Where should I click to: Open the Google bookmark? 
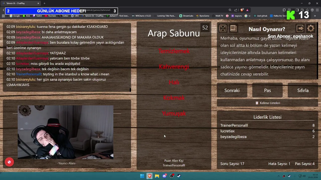[x=15, y=16]
